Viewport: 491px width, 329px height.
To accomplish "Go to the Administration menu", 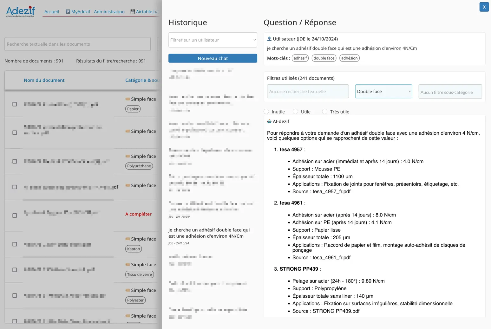I will [109, 12].
